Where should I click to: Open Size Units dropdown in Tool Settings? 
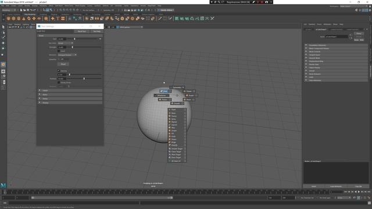point(65,43)
